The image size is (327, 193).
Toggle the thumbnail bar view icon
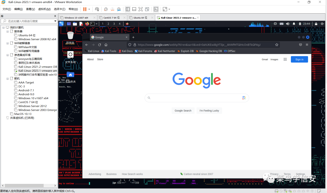pyautogui.click(x=134, y=9)
